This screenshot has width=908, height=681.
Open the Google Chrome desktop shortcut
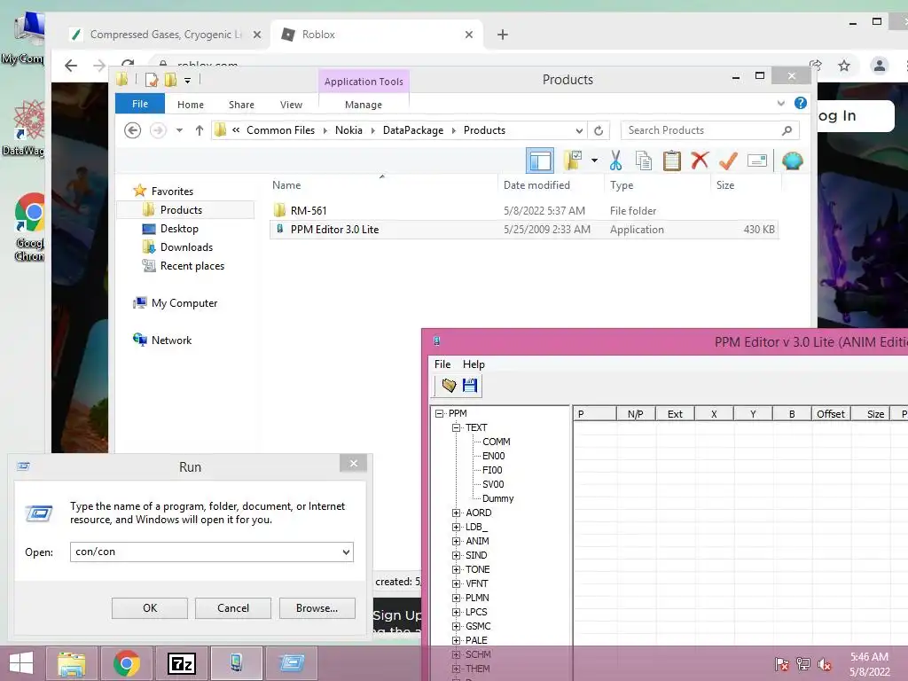pyautogui.click(x=29, y=226)
